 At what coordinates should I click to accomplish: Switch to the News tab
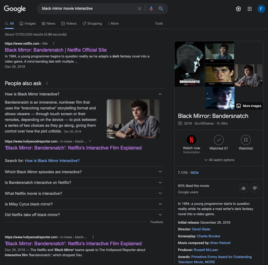click(x=49, y=23)
